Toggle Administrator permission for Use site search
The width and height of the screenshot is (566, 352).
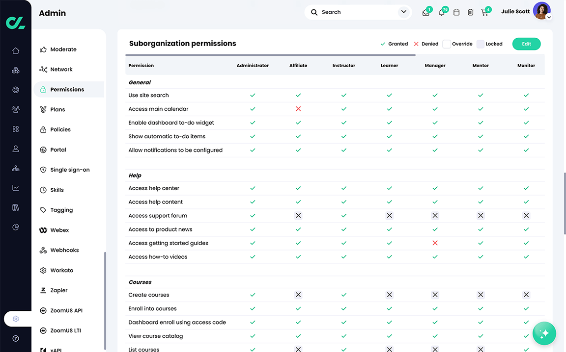(x=253, y=95)
